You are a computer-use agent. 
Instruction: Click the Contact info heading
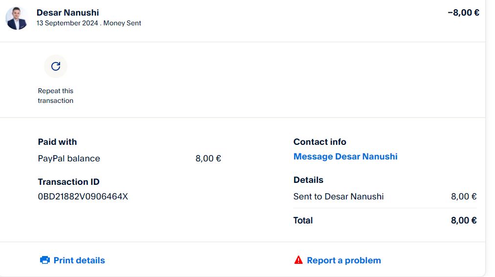(x=320, y=142)
